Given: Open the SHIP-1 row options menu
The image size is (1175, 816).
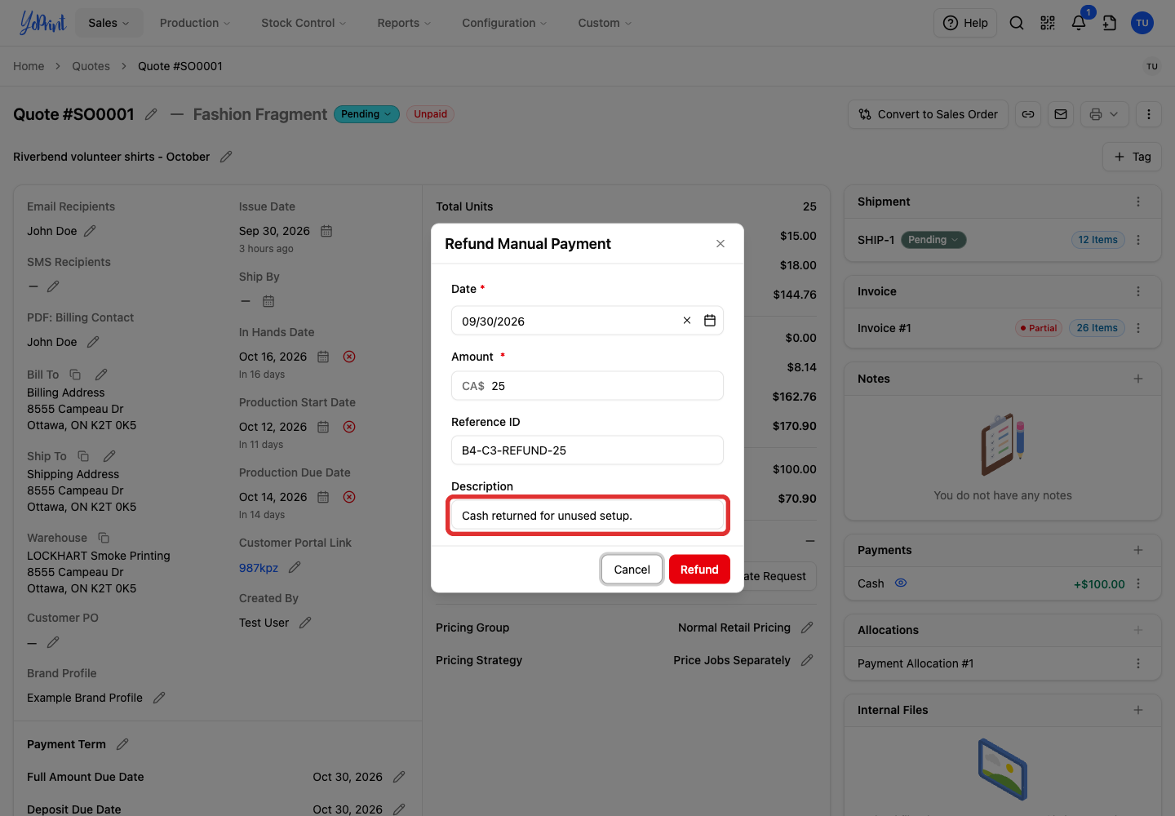Looking at the screenshot, I should (x=1138, y=240).
